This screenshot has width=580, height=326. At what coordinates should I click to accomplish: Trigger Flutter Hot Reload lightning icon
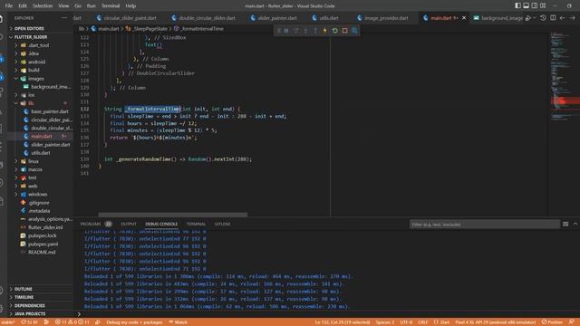324,31
